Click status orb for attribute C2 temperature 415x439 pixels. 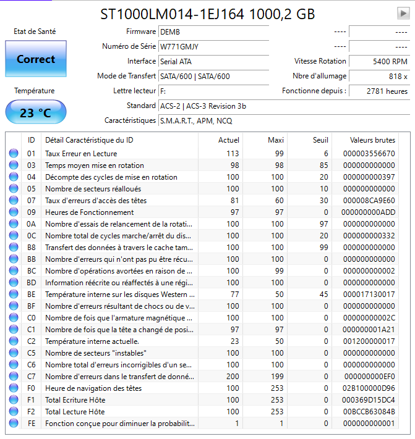pyautogui.click(x=14, y=341)
